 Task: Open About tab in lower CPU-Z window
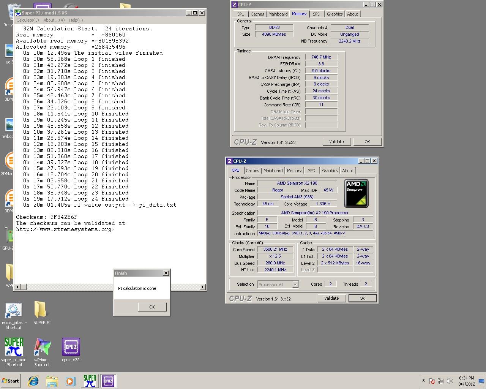(348, 171)
